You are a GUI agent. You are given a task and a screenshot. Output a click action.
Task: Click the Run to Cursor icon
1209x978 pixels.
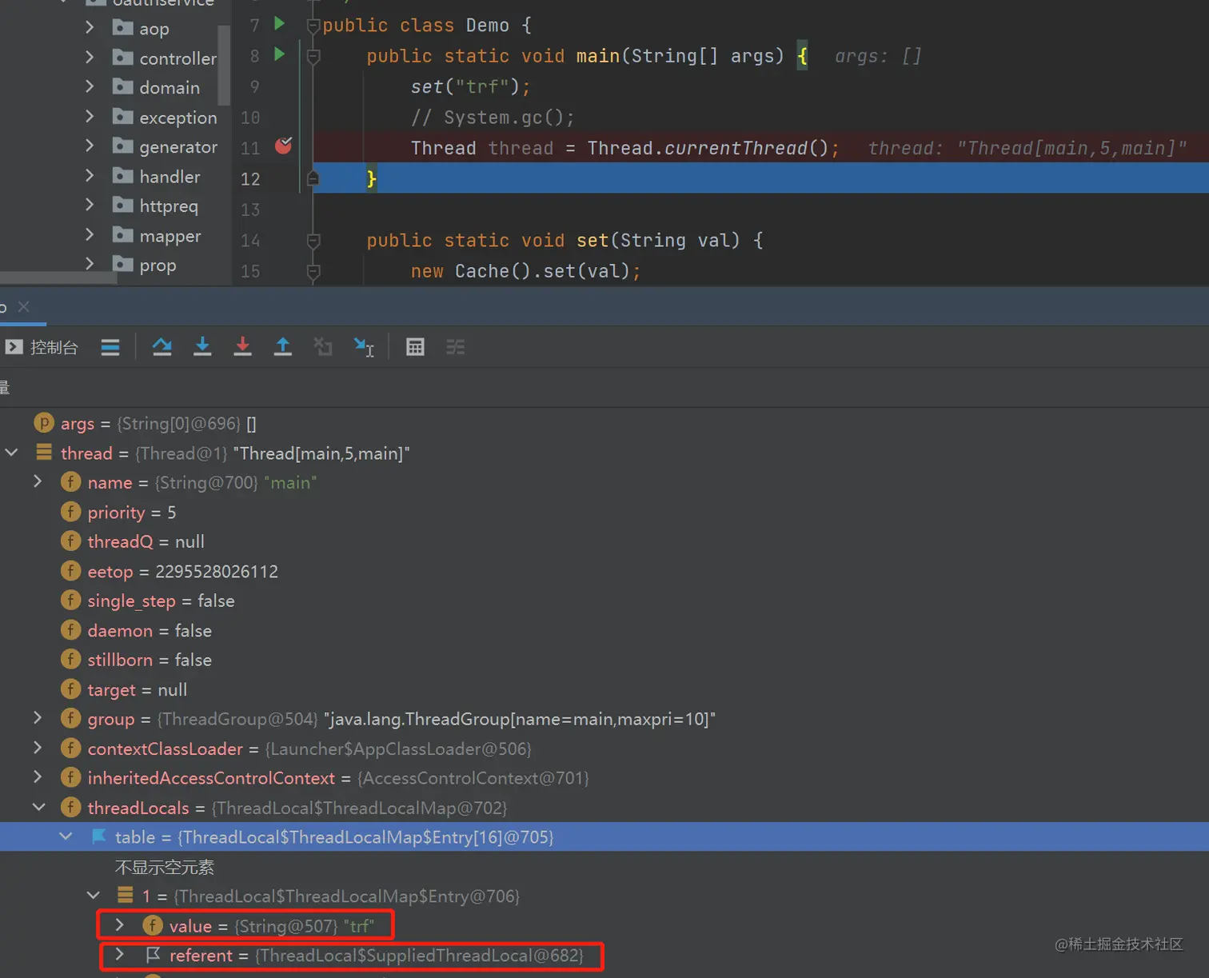click(x=364, y=347)
